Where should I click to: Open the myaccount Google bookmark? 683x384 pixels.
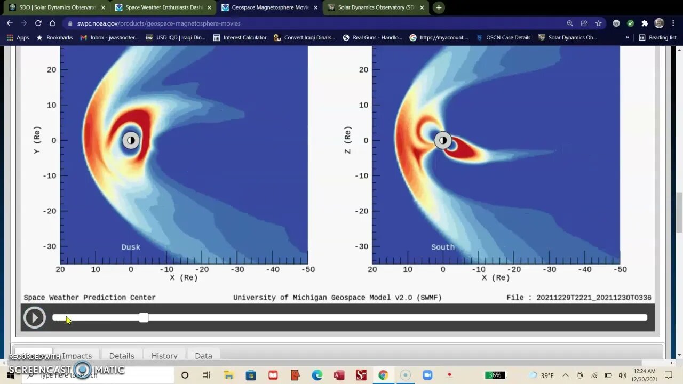[x=439, y=38]
